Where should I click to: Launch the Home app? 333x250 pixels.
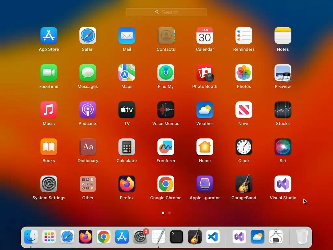tap(205, 147)
